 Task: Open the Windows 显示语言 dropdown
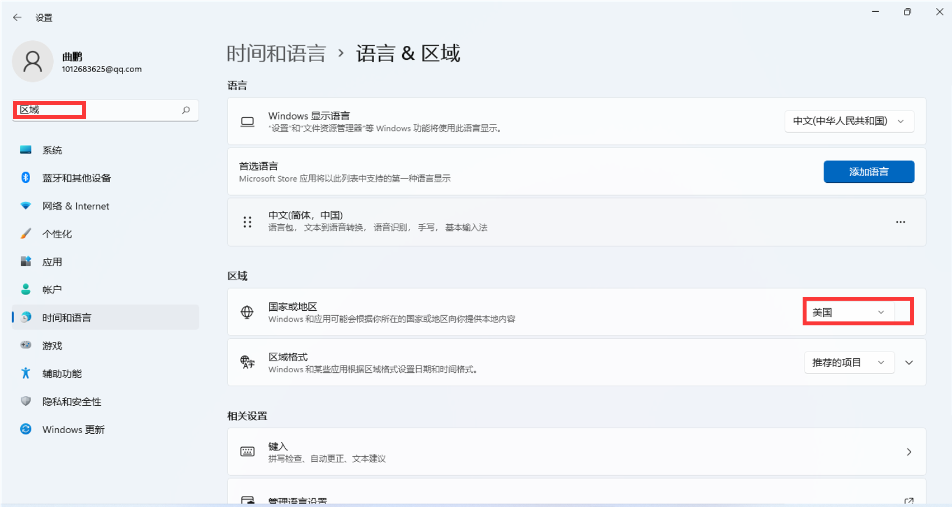click(x=849, y=121)
